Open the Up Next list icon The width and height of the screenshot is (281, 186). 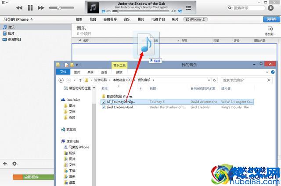188,8
